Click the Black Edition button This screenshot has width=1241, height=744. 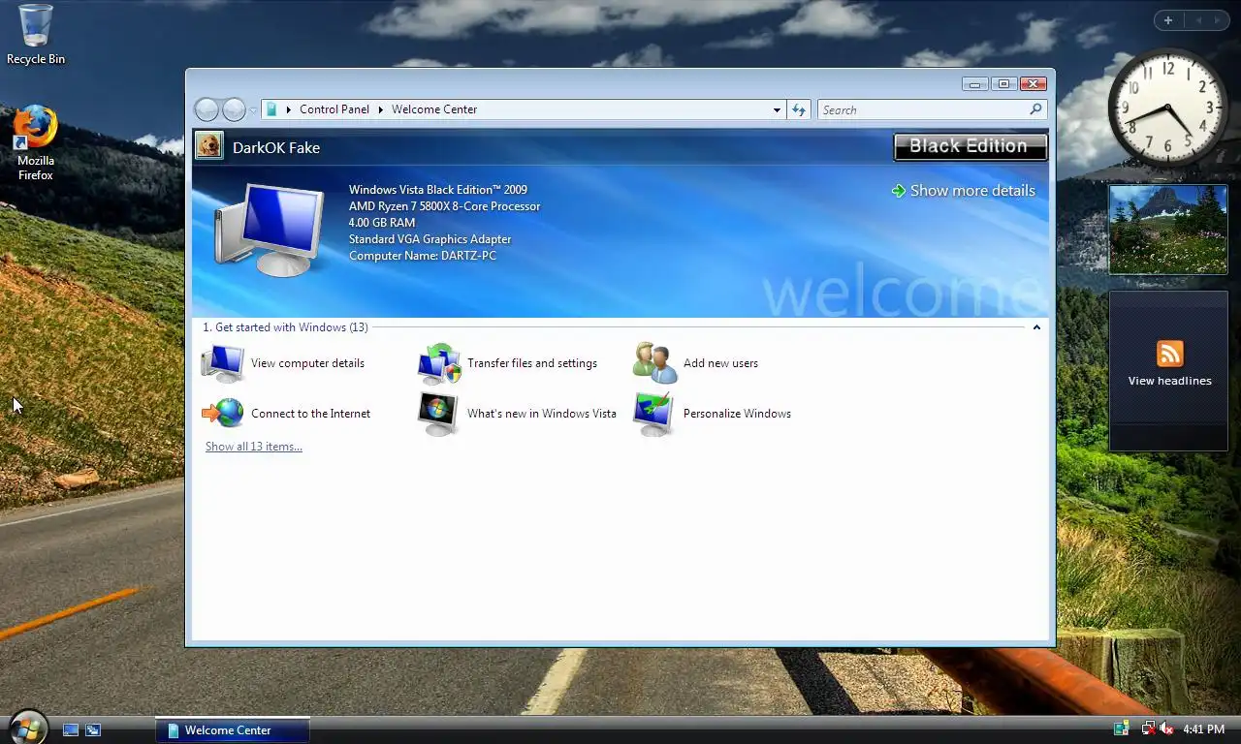(970, 146)
